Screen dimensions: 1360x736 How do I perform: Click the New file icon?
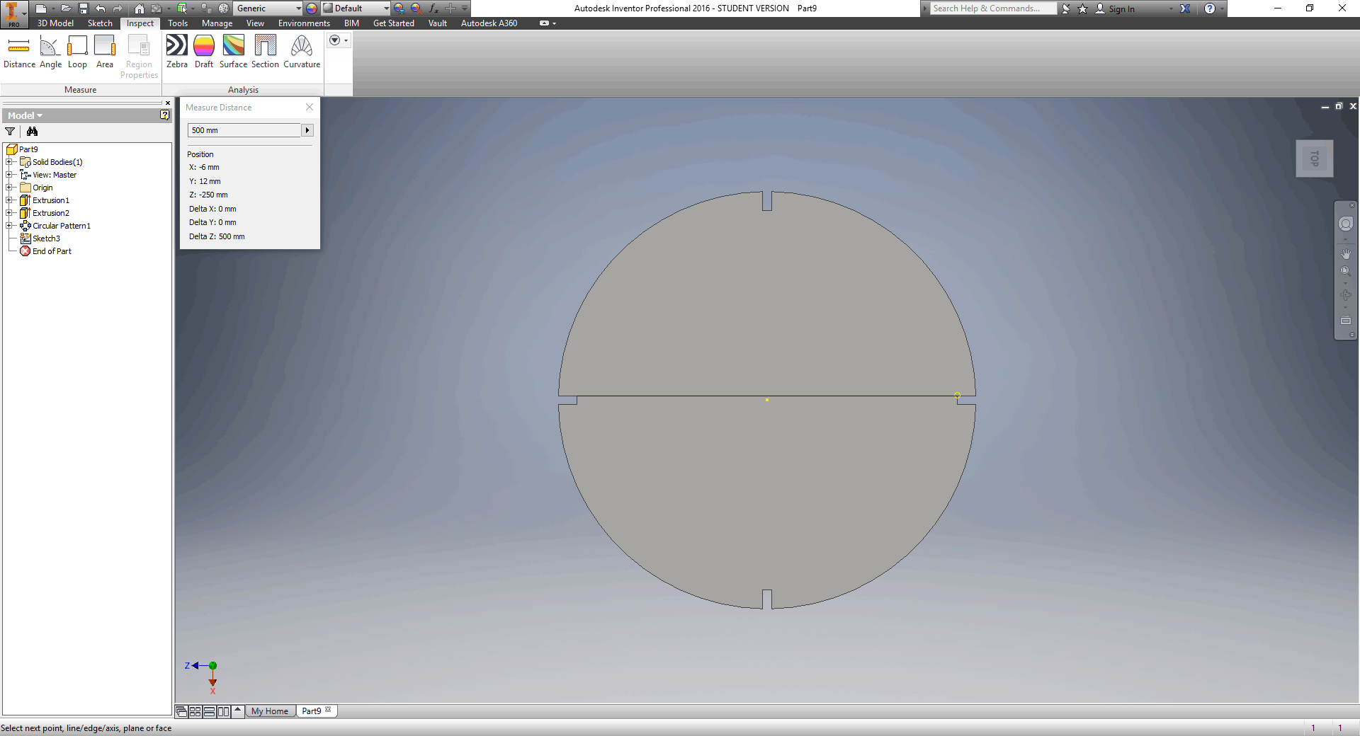pyautogui.click(x=41, y=8)
